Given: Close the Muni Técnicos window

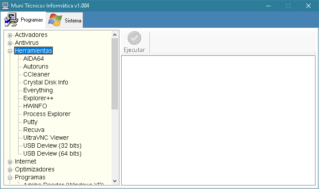Looking at the screenshot, I should click(308, 6).
